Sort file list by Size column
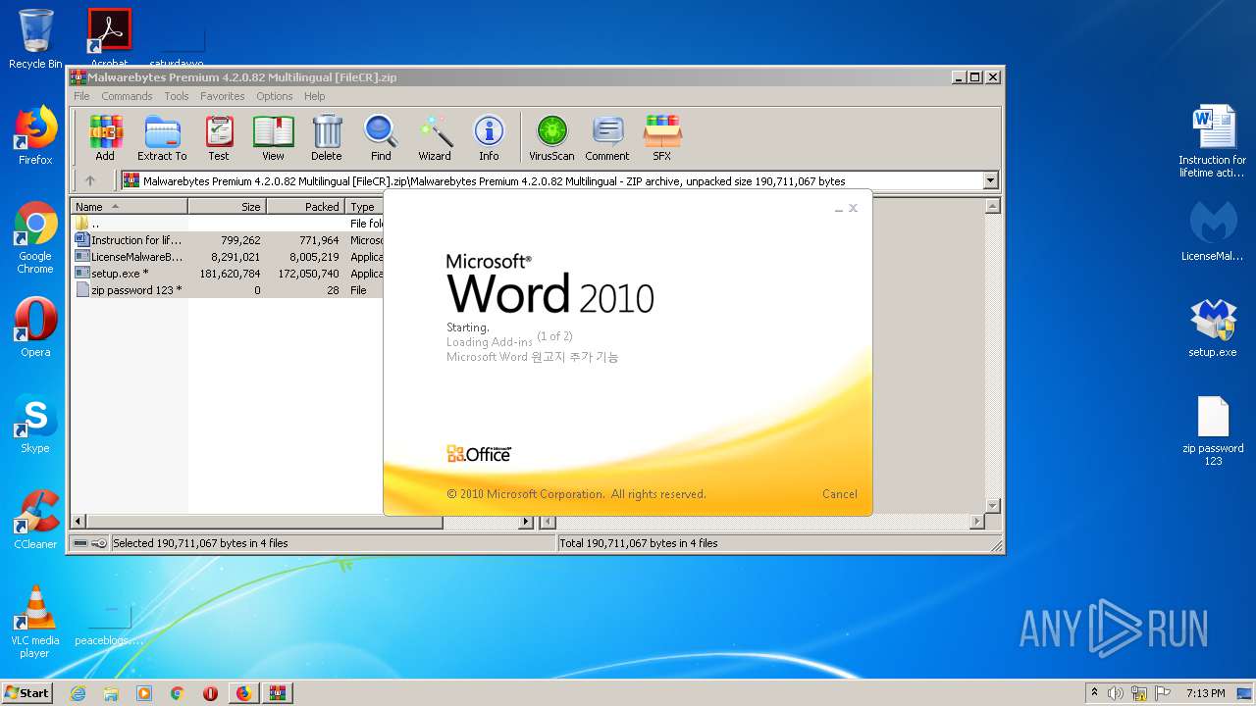 [227, 207]
